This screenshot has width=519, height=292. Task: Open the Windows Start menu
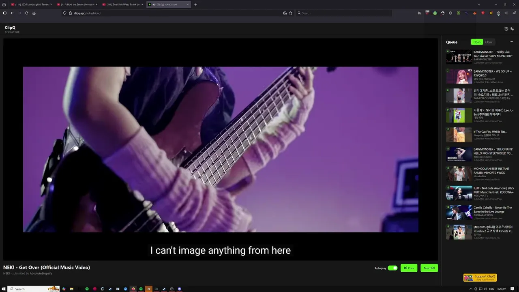coord(4,289)
